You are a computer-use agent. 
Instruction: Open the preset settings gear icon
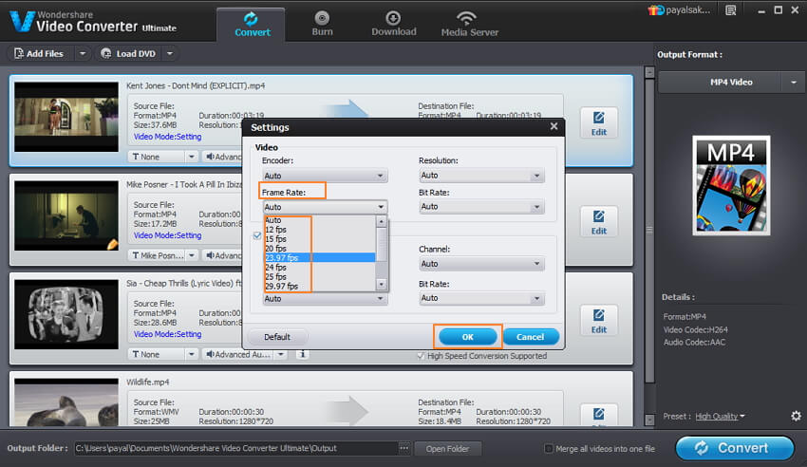pos(796,416)
